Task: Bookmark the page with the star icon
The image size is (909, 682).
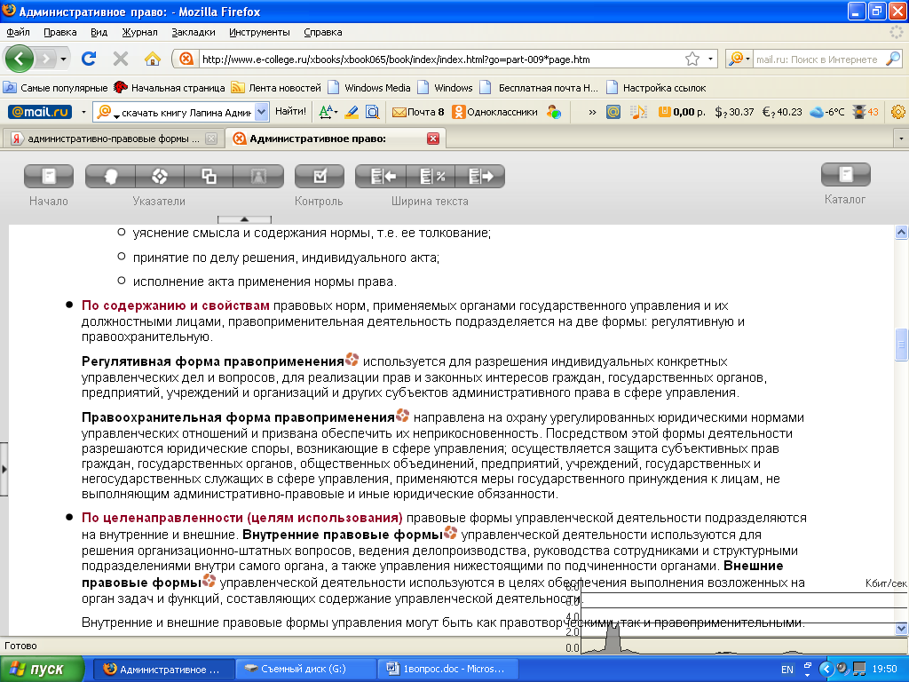Action: pyautogui.click(x=692, y=59)
